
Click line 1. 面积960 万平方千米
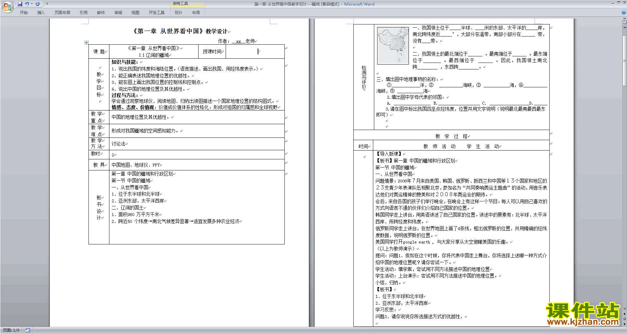point(136,214)
